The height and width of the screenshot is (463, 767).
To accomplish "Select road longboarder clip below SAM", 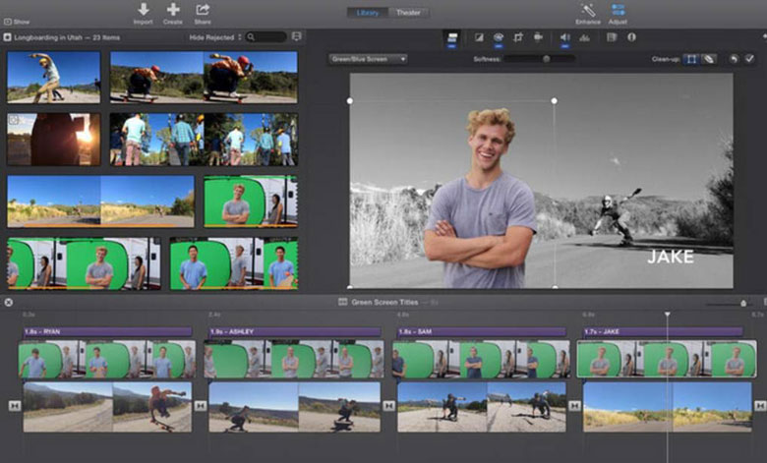I will [482, 407].
